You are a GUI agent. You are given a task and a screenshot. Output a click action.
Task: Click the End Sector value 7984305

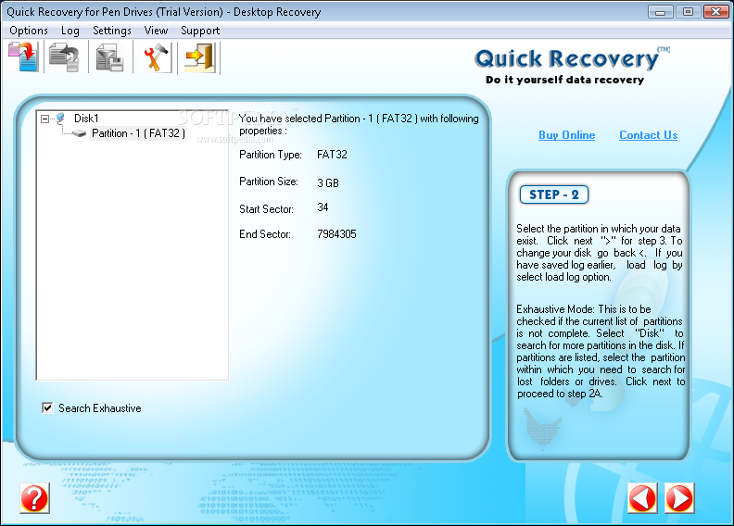coord(336,233)
